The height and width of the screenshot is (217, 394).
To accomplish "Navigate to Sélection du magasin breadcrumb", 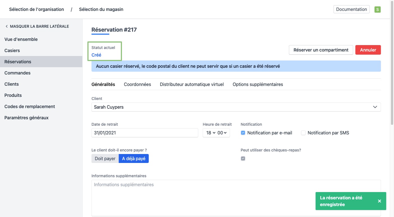I will (x=101, y=9).
